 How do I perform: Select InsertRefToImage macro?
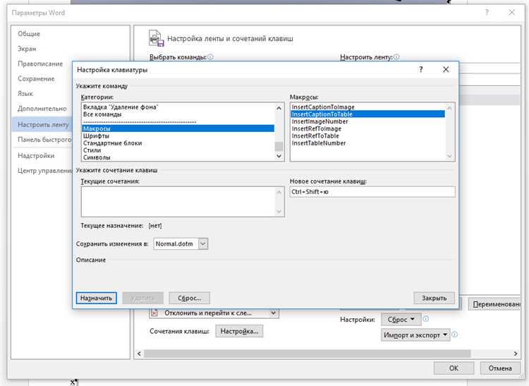coord(367,128)
